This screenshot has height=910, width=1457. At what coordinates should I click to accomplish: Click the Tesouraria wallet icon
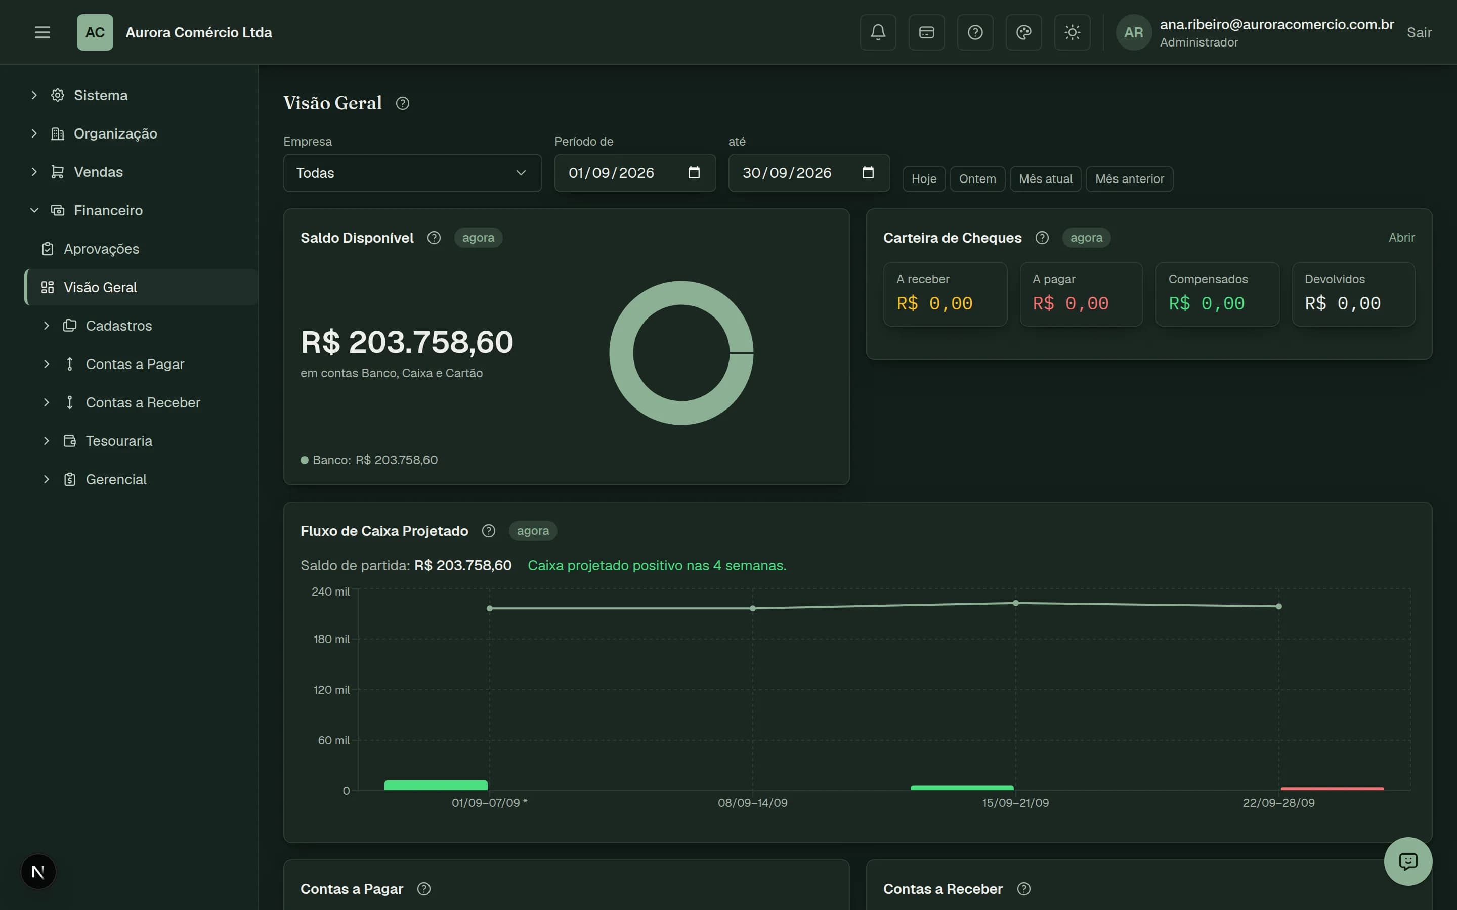(x=70, y=441)
